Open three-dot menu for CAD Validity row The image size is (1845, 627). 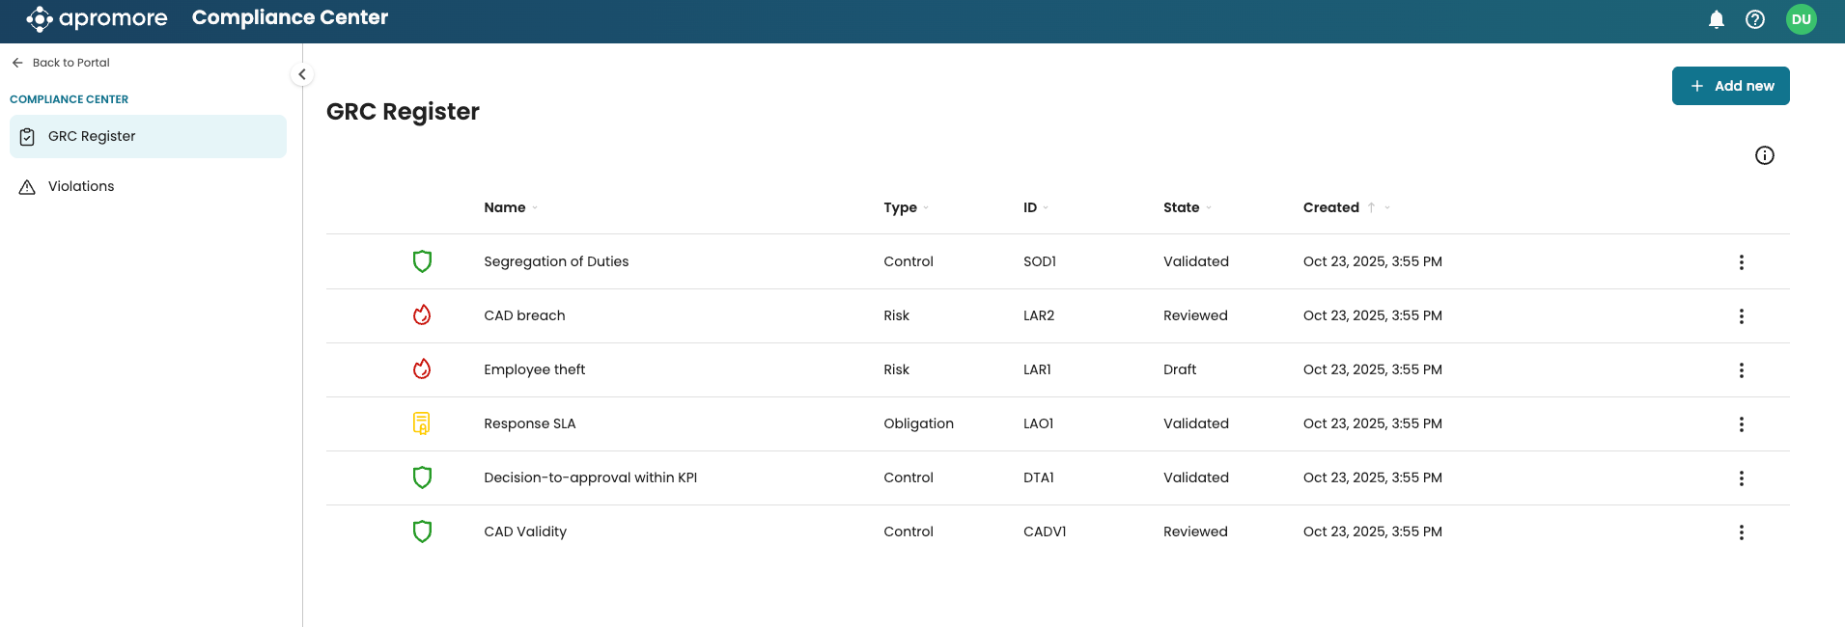pyautogui.click(x=1741, y=532)
